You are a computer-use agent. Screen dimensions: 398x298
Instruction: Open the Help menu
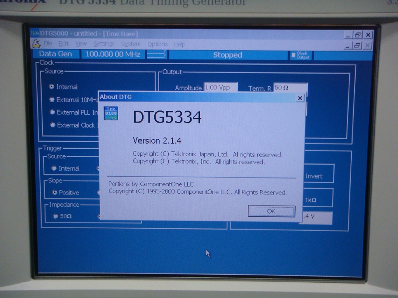click(x=180, y=45)
